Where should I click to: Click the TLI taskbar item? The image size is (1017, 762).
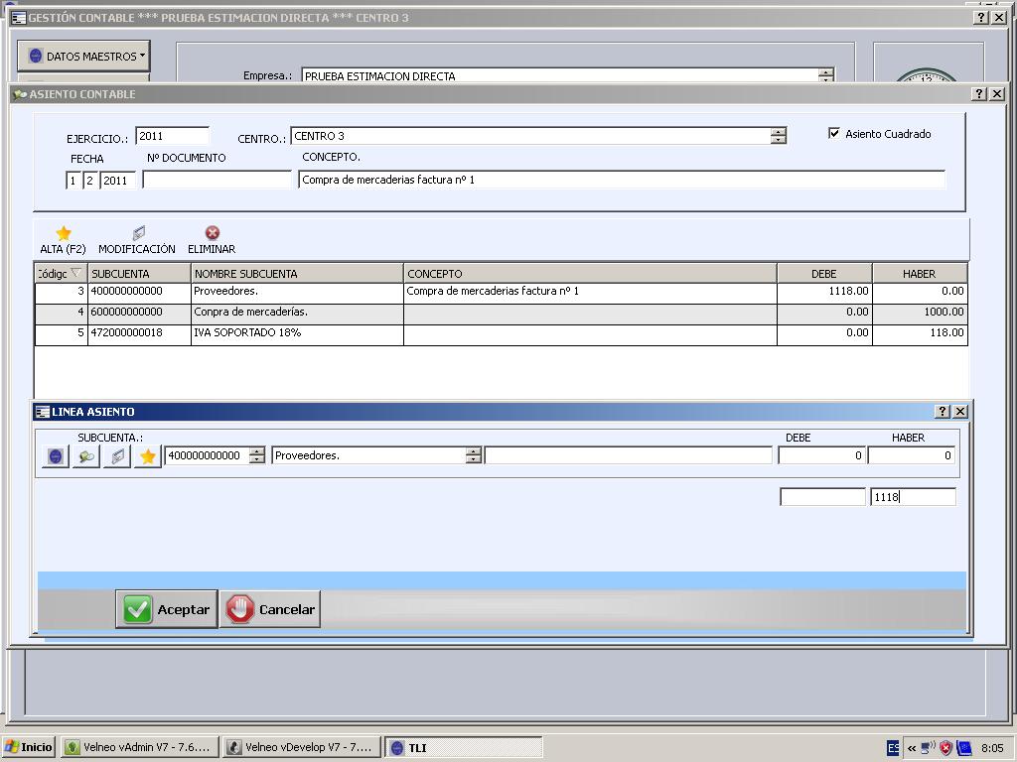pyautogui.click(x=463, y=747)
